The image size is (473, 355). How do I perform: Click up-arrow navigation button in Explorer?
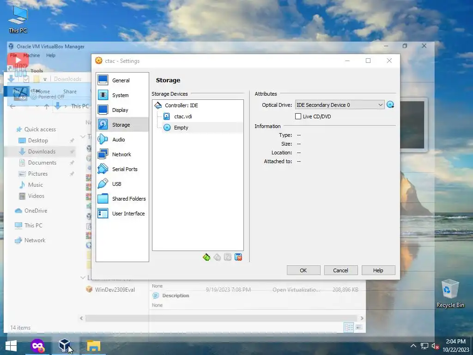click(47, 106)
